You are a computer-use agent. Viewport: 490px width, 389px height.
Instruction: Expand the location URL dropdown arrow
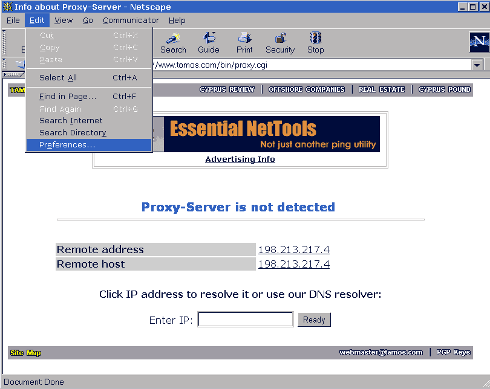click(477, 65)
